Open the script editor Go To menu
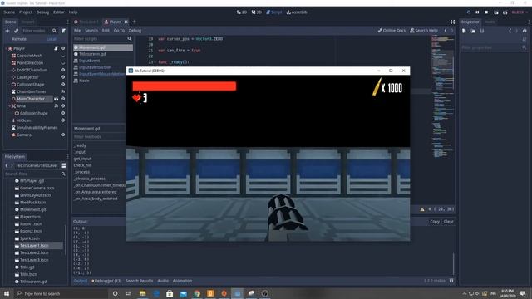 [119, 31]
